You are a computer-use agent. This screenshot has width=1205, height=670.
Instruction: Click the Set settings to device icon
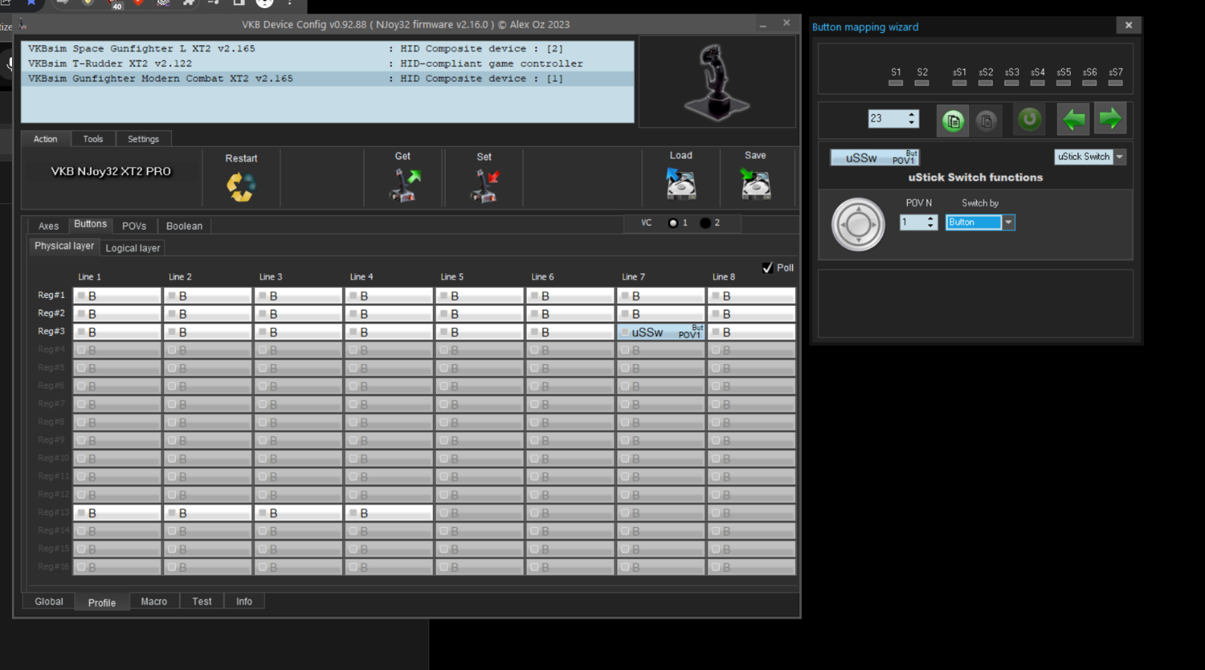click(x=484, y=186)
